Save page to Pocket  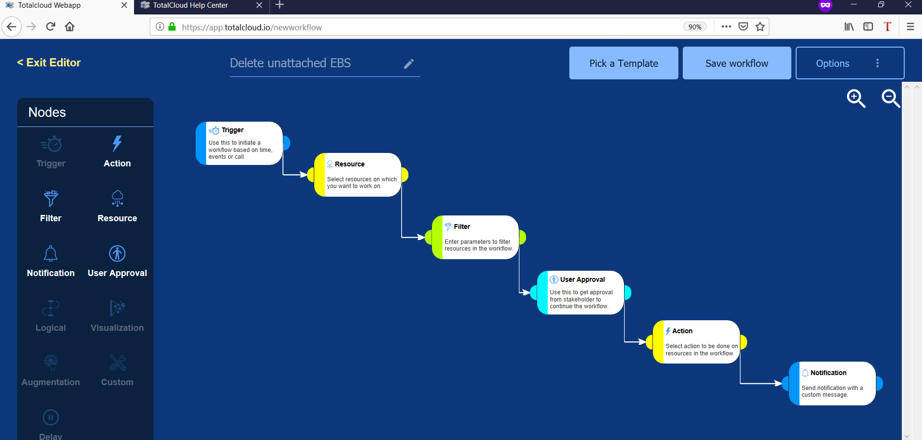743,27
